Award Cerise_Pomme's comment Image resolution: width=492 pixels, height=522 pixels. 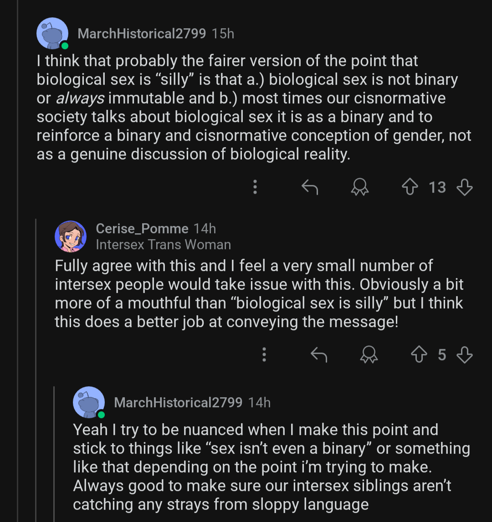(x=369, y=354)
